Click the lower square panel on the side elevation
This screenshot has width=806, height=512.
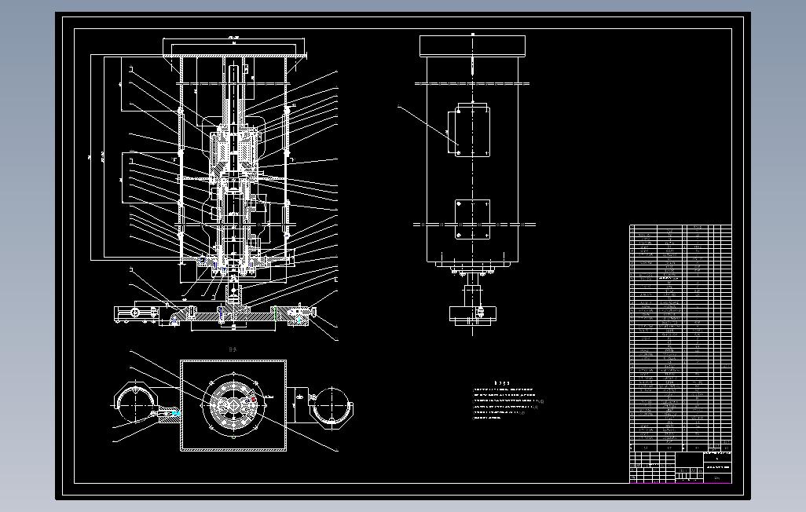point(472,220)
